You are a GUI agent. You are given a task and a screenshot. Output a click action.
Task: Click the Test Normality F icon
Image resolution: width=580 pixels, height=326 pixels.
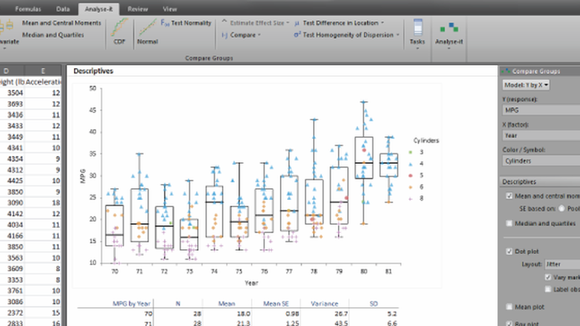coord(165,23)
